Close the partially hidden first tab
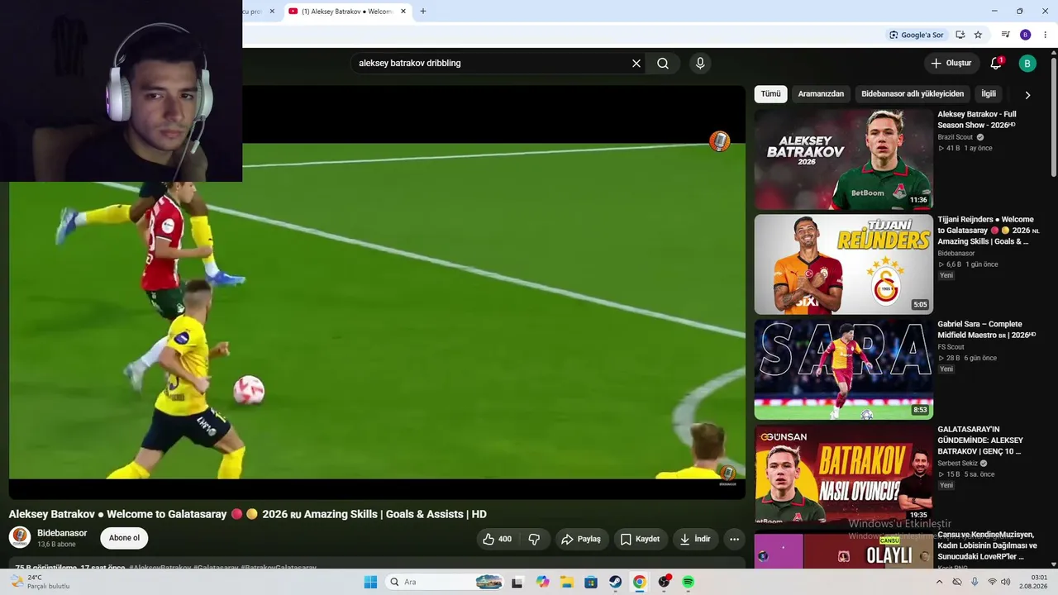Viewport: 1058px width, 595px height. click(272, 12)
